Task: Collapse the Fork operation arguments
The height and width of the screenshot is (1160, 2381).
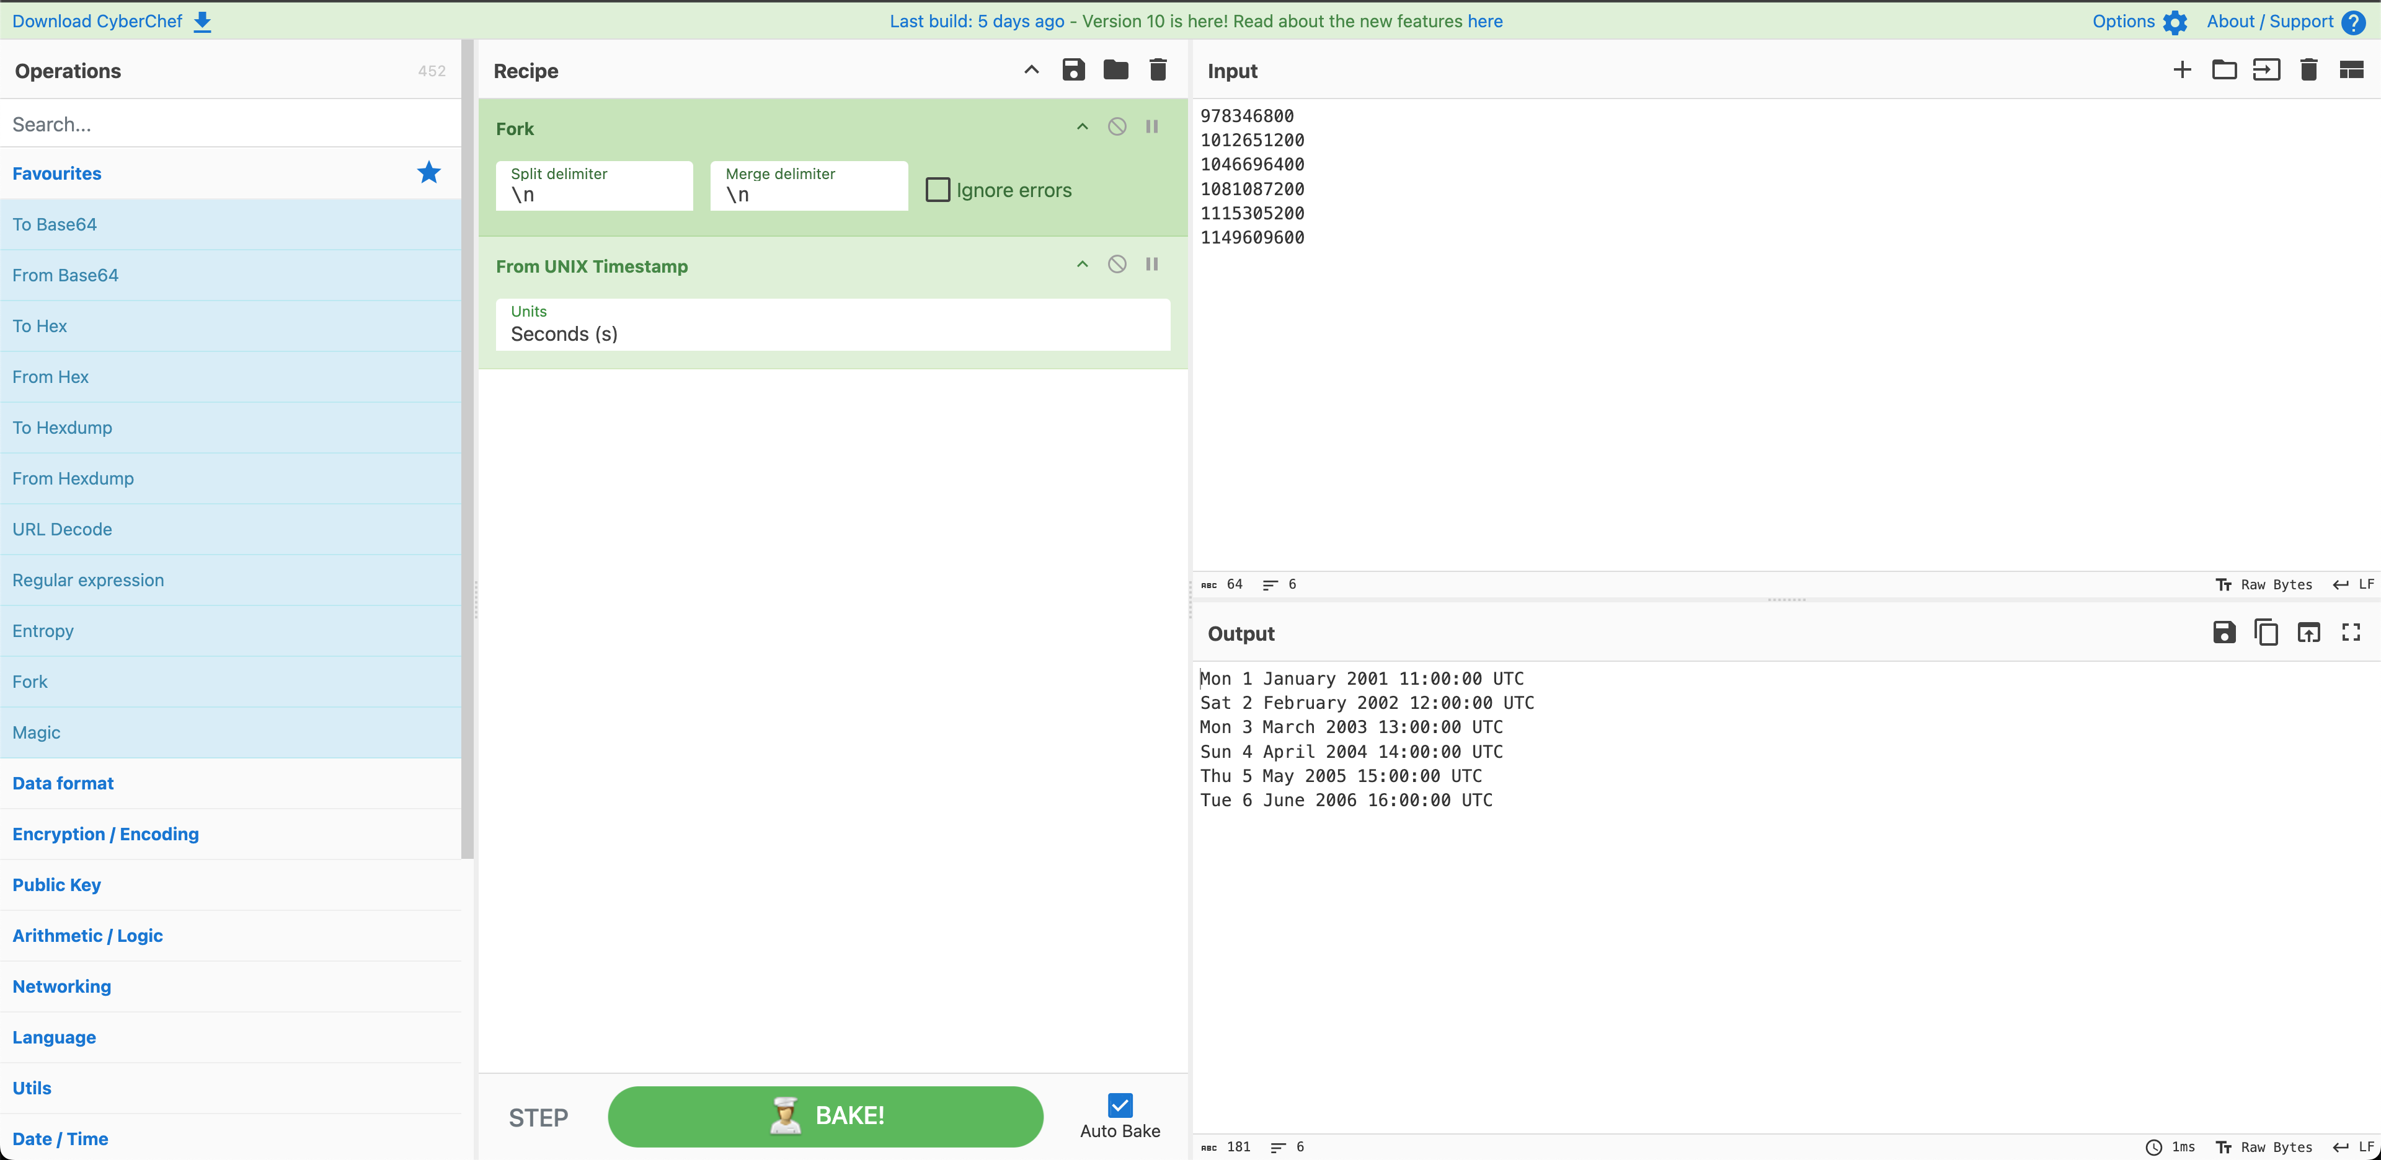Action: pos(1083,128)
